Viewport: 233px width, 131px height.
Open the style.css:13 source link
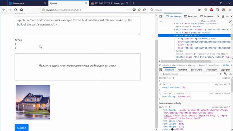[222, 84]
